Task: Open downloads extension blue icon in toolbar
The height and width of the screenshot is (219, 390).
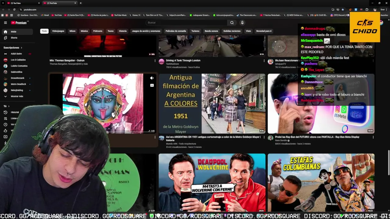Action: tap(356, 9)
